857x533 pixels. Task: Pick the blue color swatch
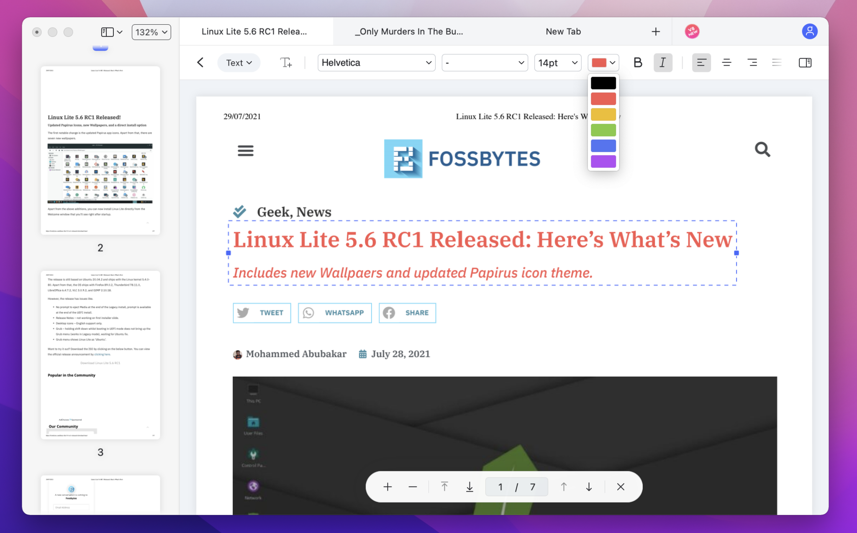[x=603, y=146]
